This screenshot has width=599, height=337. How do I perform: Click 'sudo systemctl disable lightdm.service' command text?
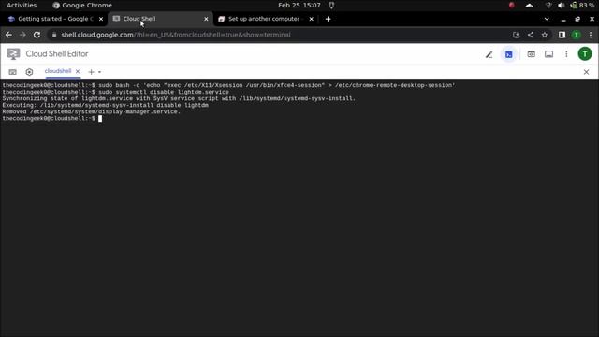click(x=164, y=92)
